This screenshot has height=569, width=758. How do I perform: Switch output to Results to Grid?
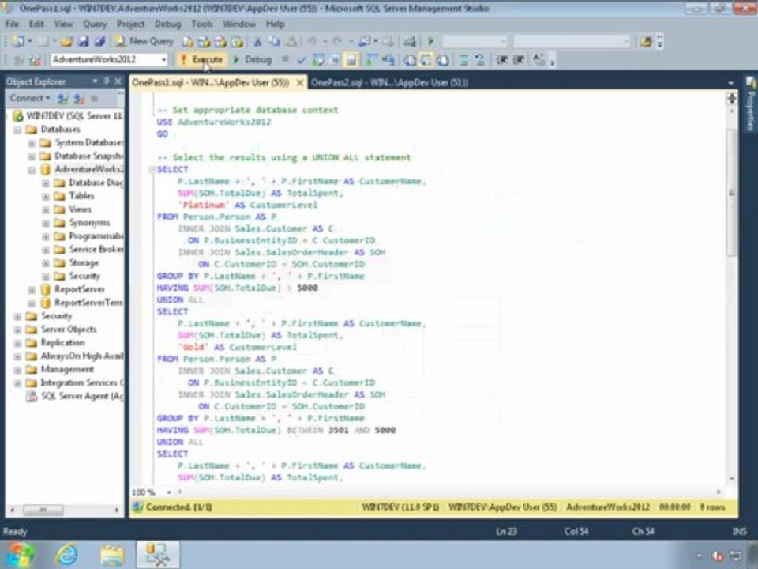coord(426,60)
